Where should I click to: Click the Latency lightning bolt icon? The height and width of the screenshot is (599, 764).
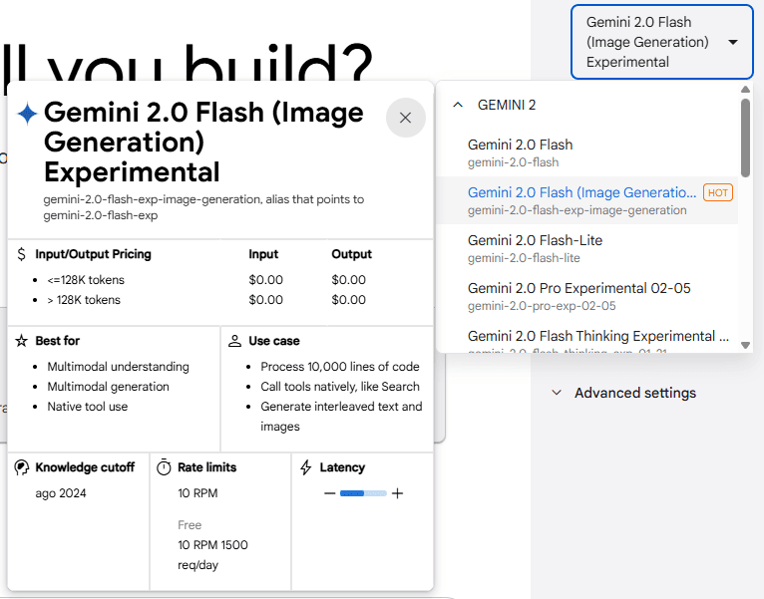pyautogui.click(x=305, y=467)
